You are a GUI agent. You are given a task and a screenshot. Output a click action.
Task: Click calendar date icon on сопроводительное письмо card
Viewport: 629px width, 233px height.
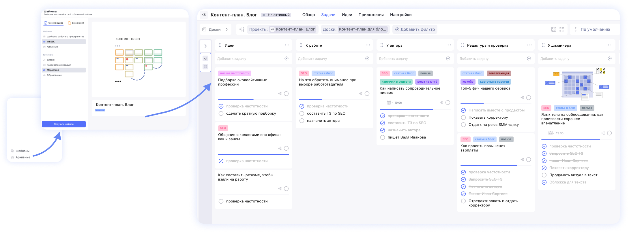pyautogui.click(x=389, y=103)
